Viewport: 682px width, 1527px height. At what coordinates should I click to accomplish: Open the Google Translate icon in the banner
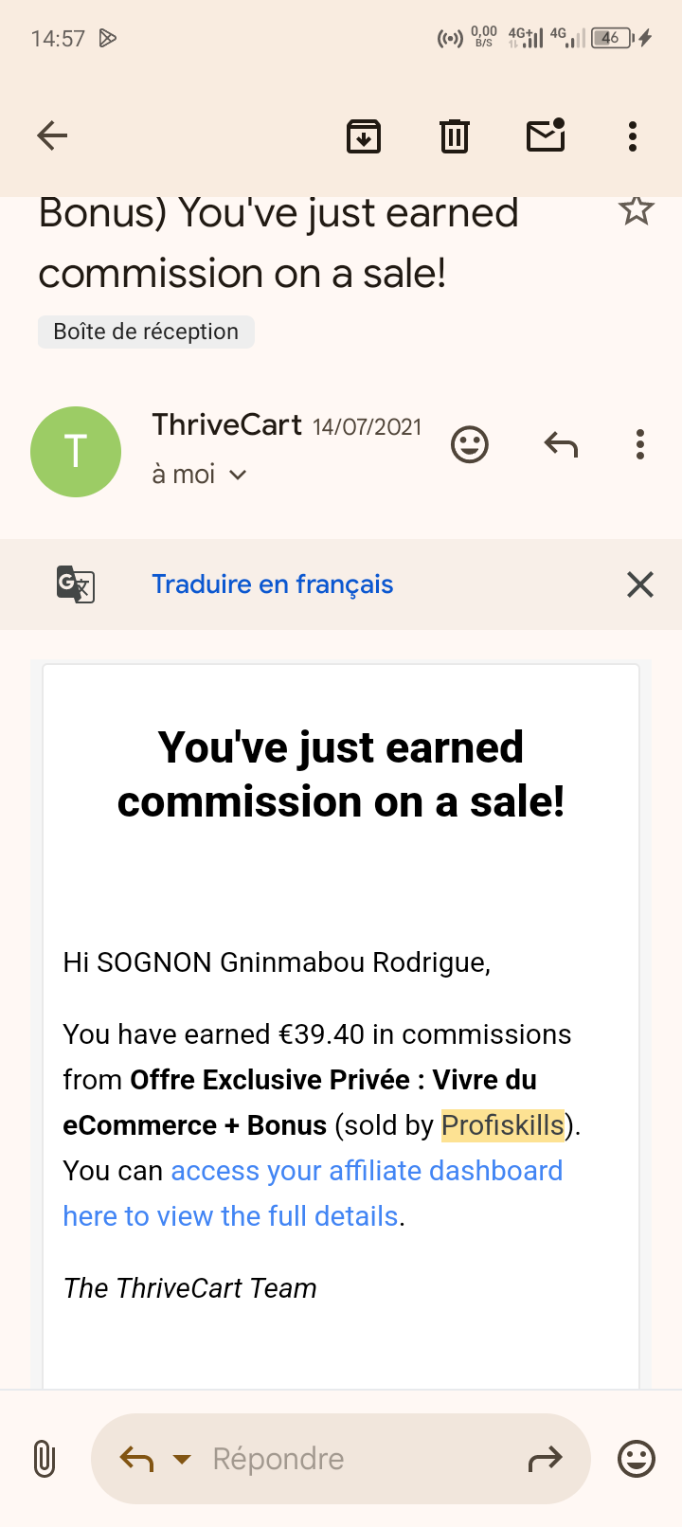click(76, 584)
